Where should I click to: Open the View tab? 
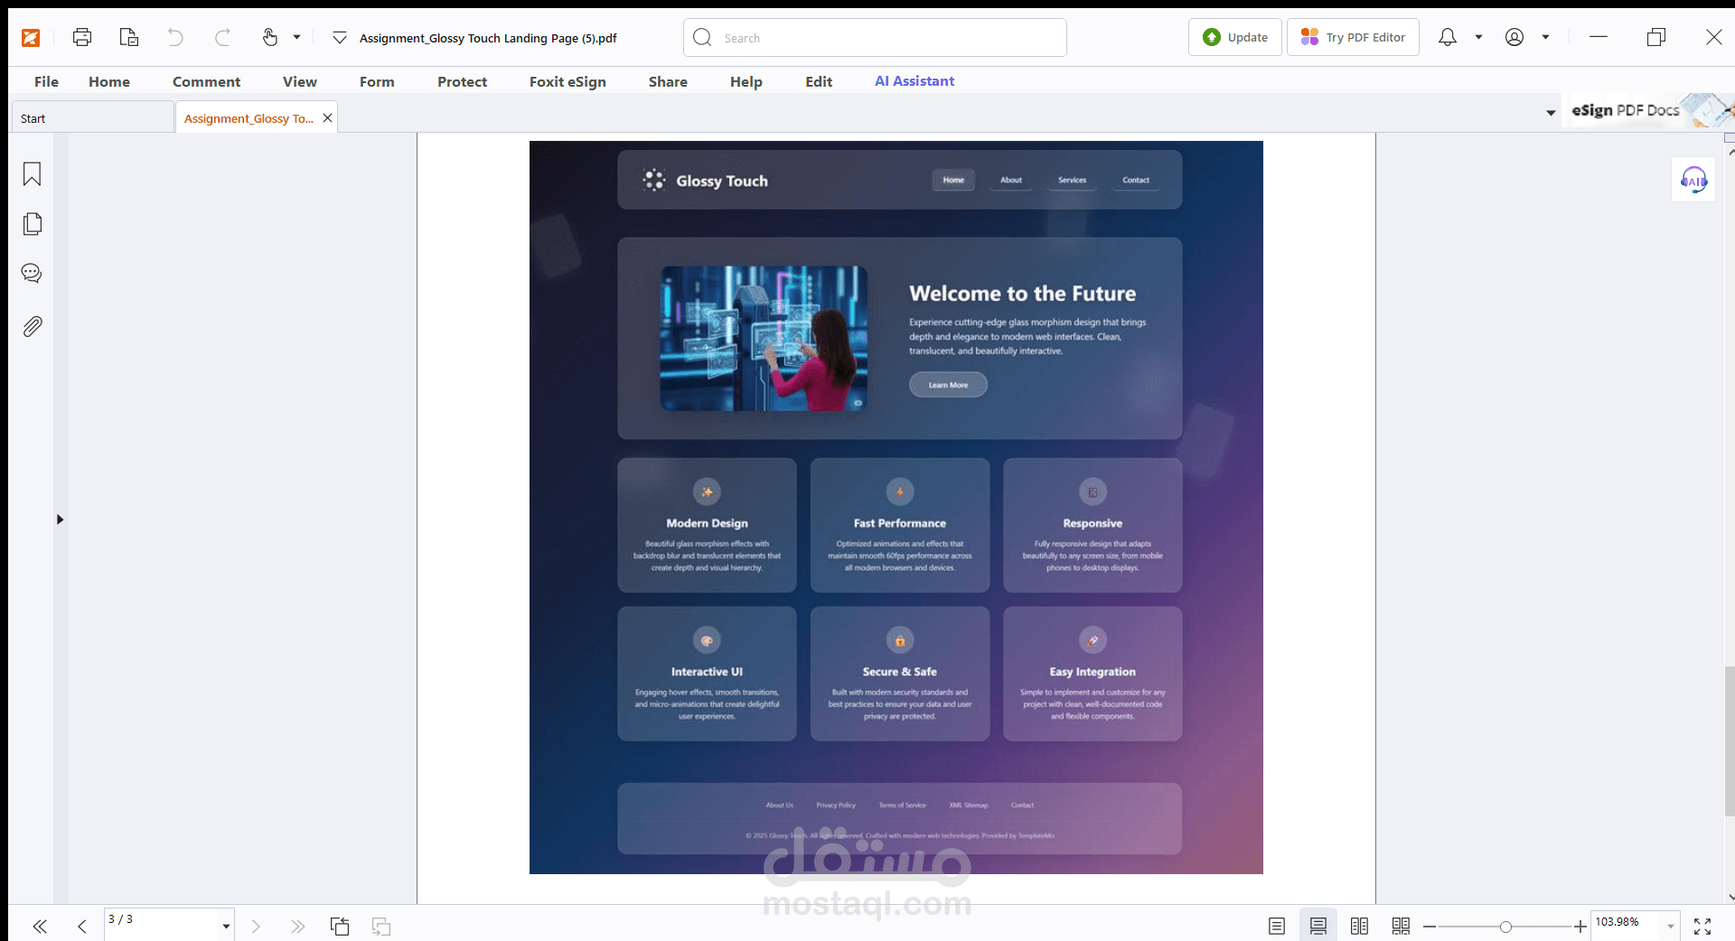point(299,81)
